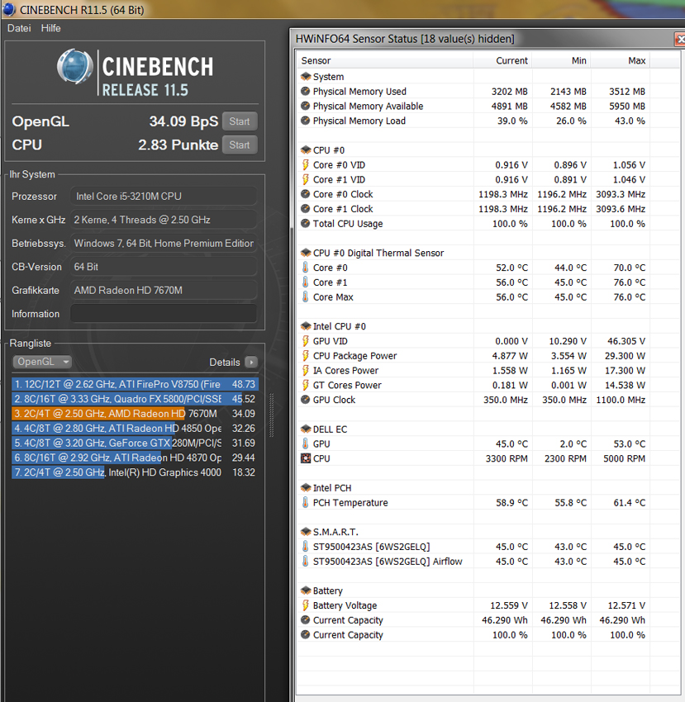Click thermometer icon beside Core #0 temperature
This screenshot has width=685, height=702.
[306, 268]
